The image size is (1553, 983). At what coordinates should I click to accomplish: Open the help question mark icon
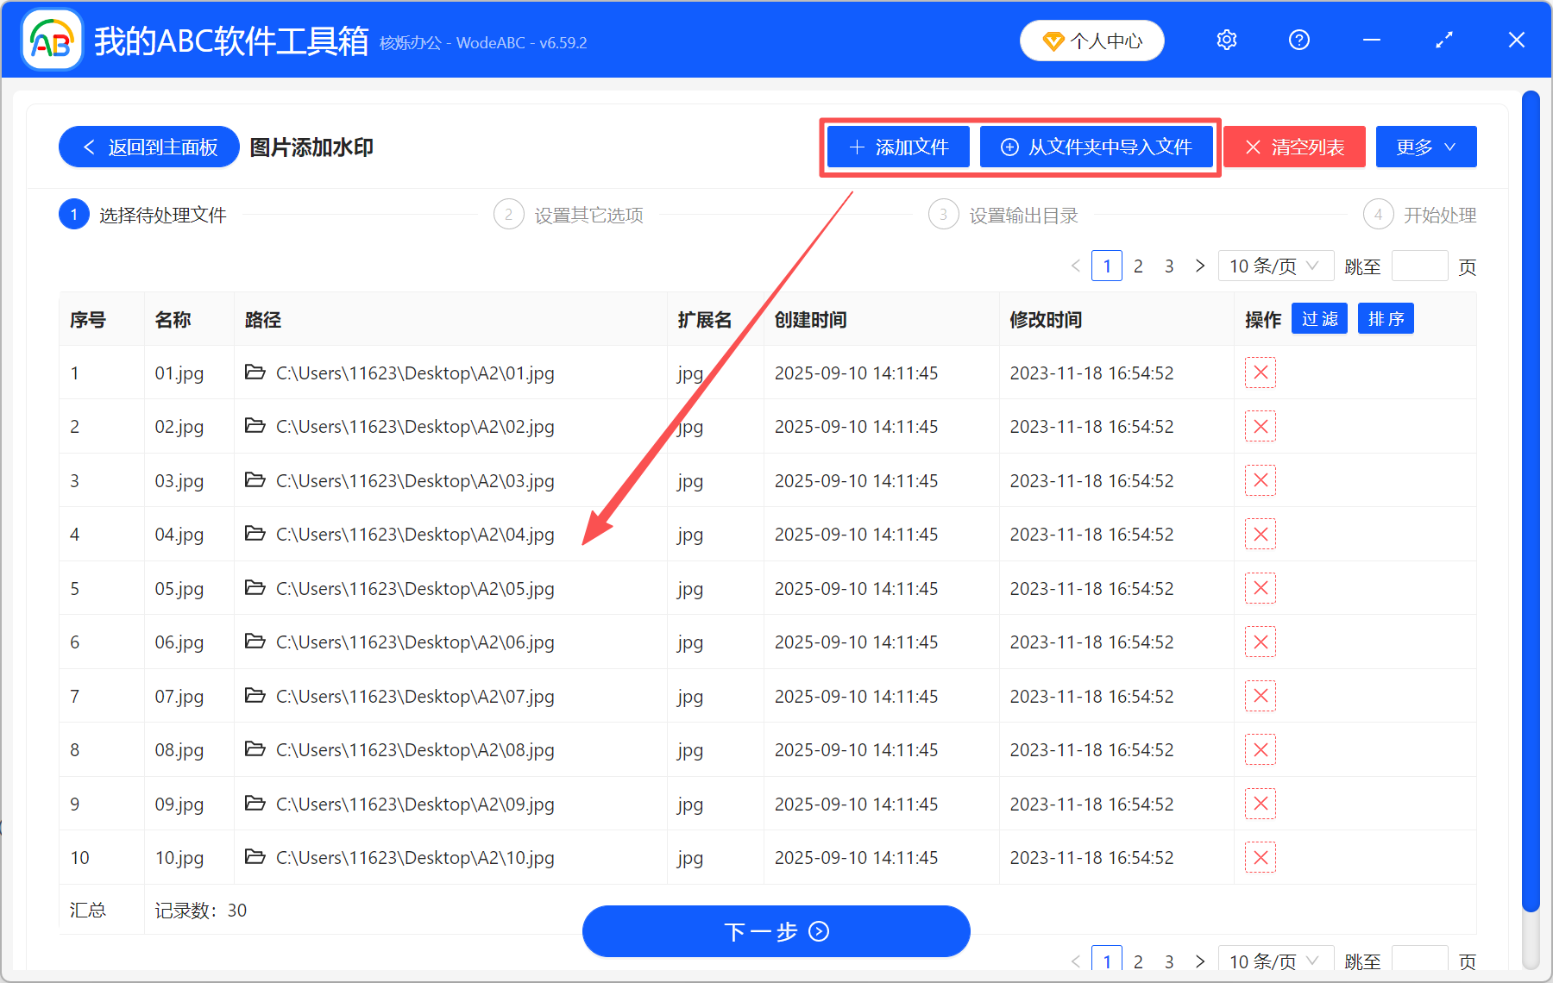click(1299, 41)
